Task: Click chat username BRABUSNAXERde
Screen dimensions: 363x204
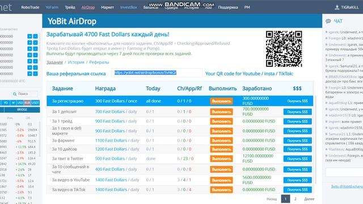Action: tap(343, 77)
